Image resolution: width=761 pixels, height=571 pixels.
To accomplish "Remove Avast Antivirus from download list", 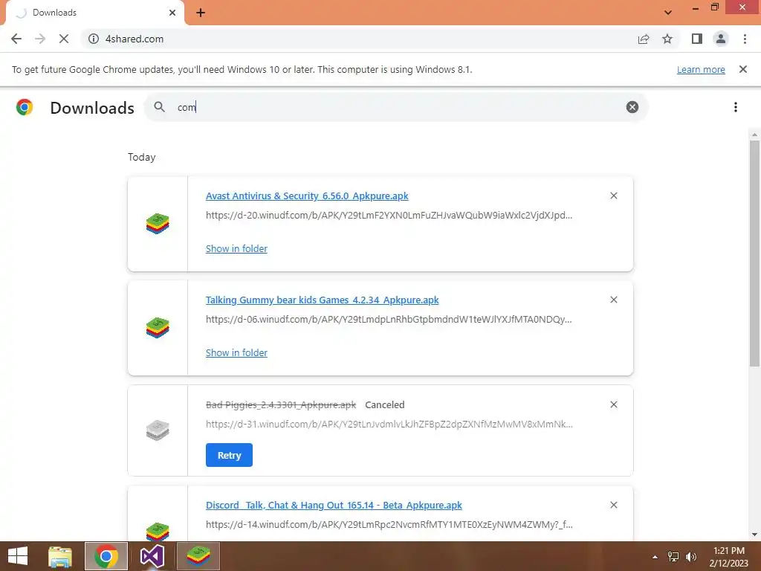I will 613,196.
